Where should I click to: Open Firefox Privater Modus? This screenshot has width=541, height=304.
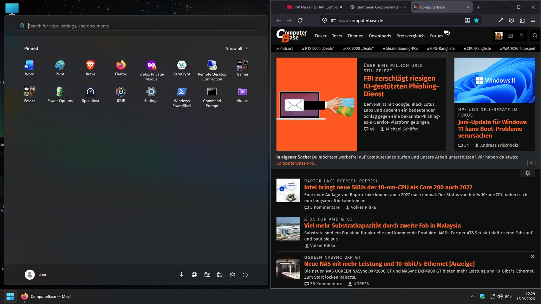[151, 70]
